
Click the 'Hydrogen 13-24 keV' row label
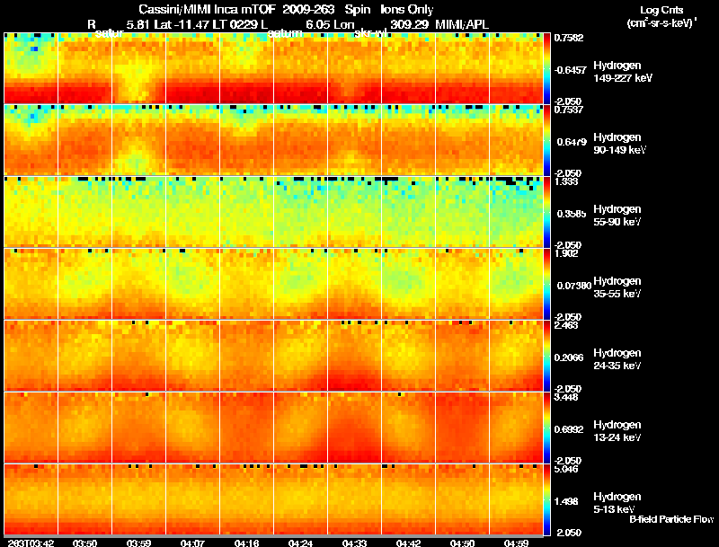(617, 431)
